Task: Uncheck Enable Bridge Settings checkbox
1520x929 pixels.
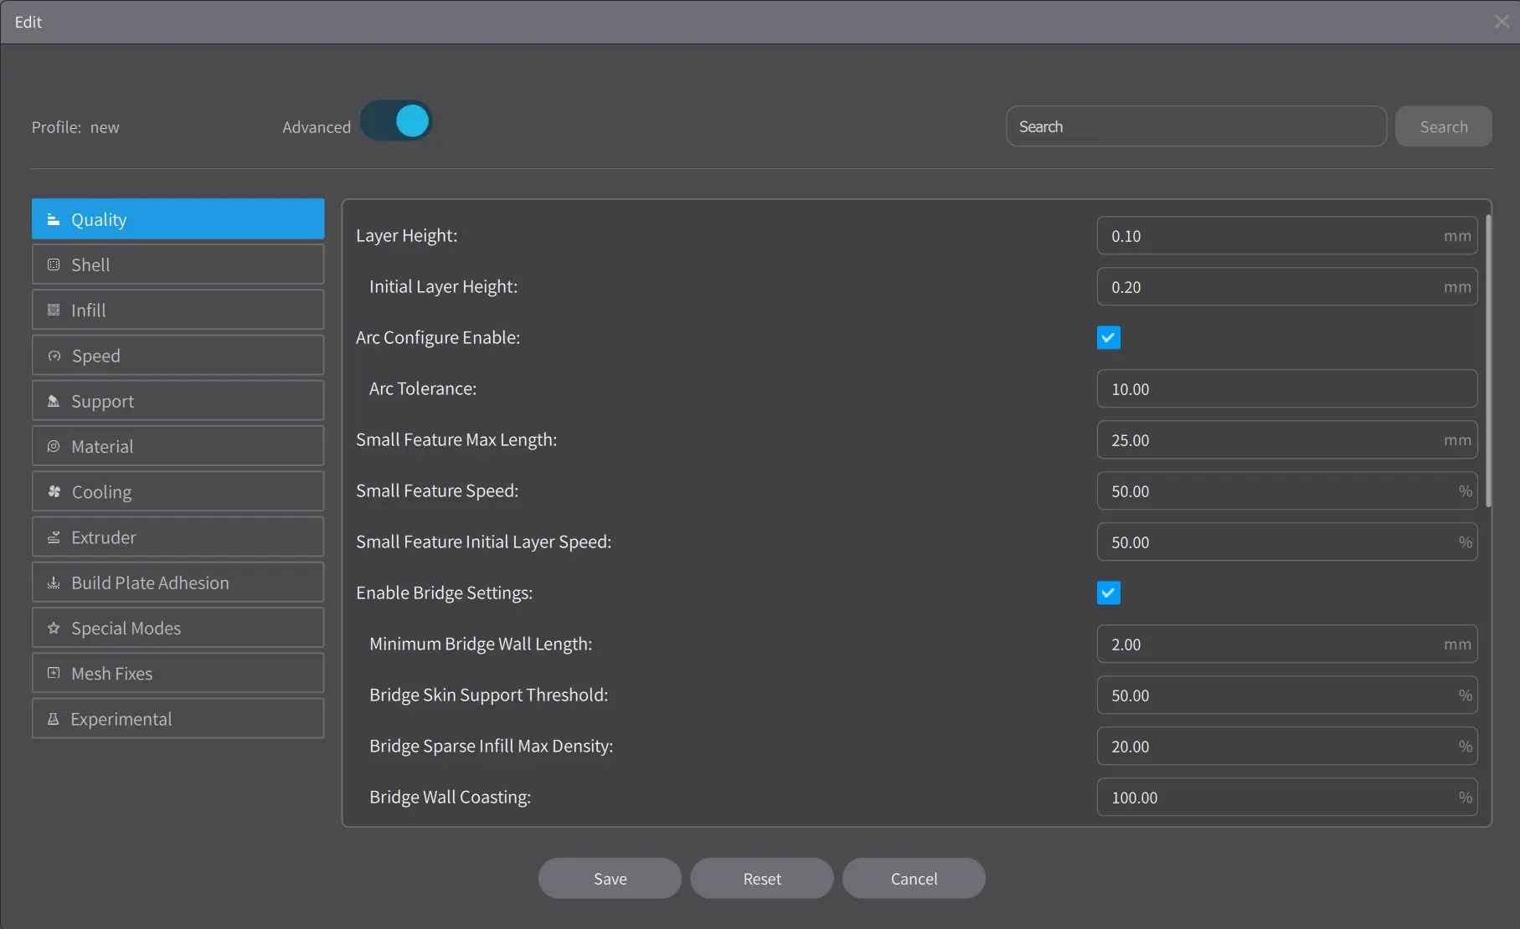Action: coord(1108,593)
